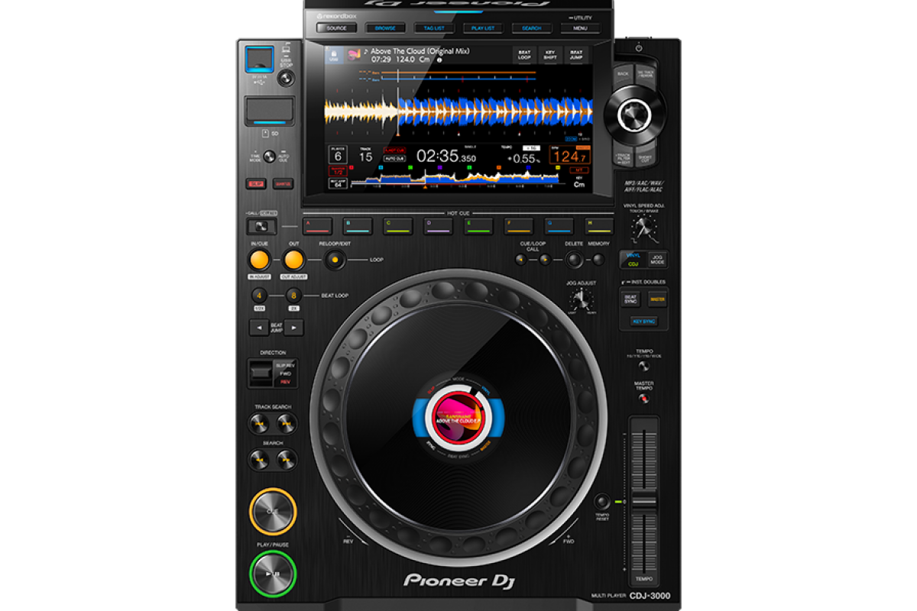Open the MENU/UTILITY button
Image resolution: width=917 pixels, height=611 pixels.
(x=581, y=28)
